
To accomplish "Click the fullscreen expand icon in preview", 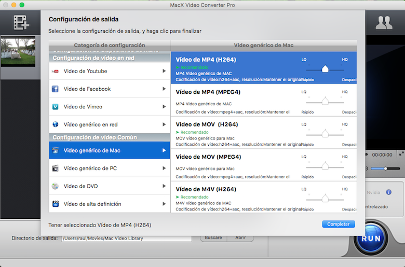I will [x=401, y=154].
